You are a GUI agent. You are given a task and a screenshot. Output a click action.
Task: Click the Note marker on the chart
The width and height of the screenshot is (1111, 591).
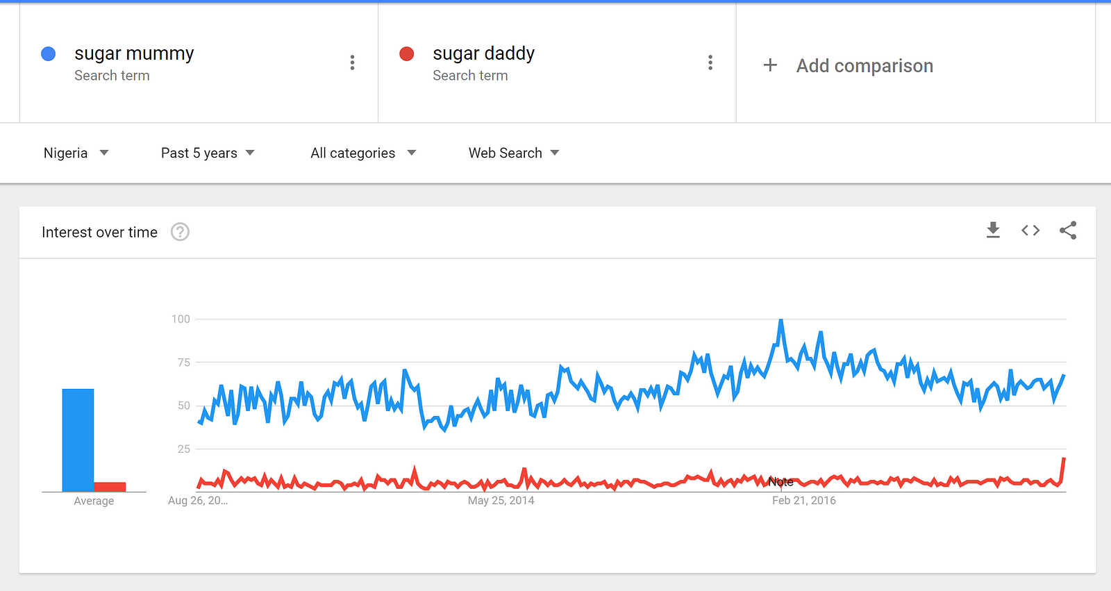(780, 482)
